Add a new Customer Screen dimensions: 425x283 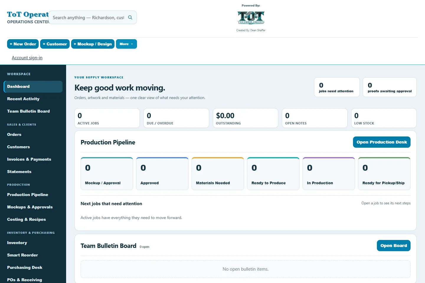point(55,44)
